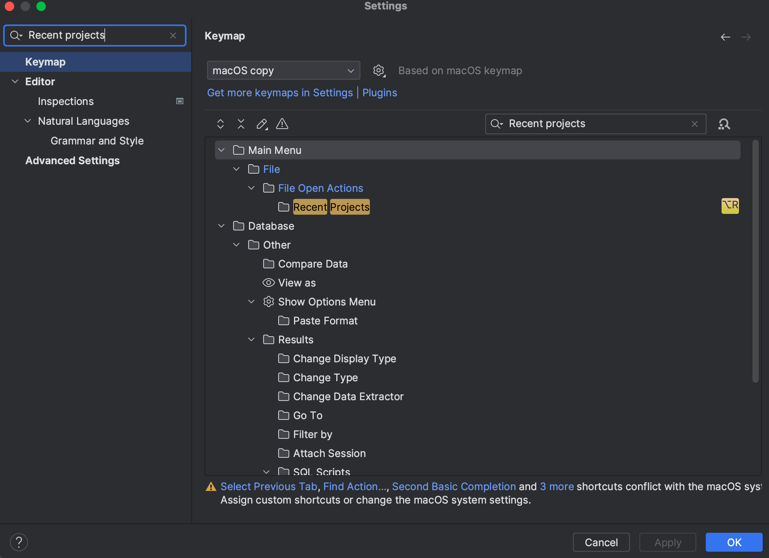Image resolution: width=769 pixels, height=558 pixels.
Task: Click the Find Actions by Shortcut icon
Action: tap(724, 124)
